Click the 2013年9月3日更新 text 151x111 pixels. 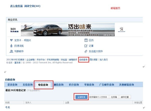pyautogui.click(x=16, y=60)
